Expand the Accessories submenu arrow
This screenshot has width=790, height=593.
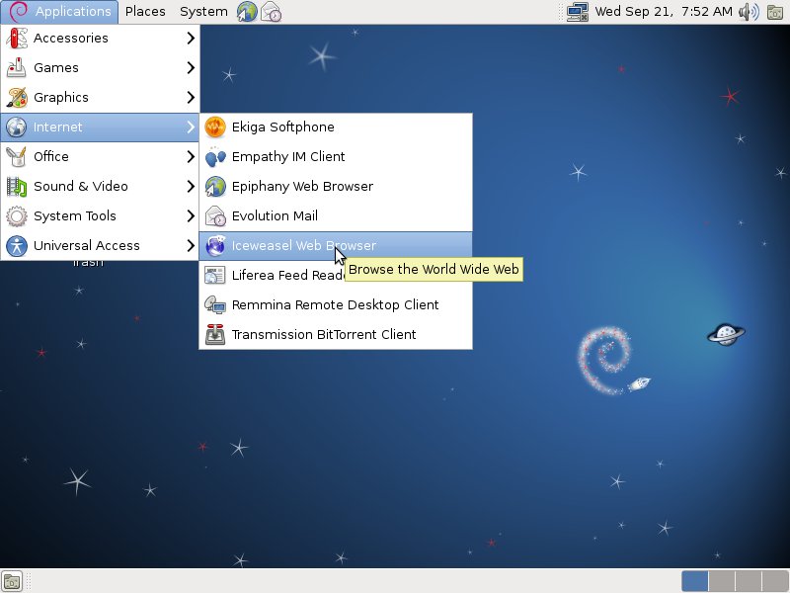pos(191,38)
